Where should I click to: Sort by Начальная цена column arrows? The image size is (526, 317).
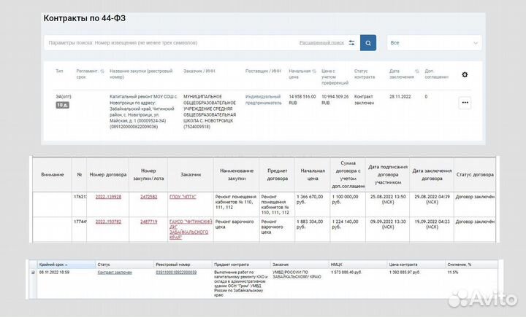[313, 71]
